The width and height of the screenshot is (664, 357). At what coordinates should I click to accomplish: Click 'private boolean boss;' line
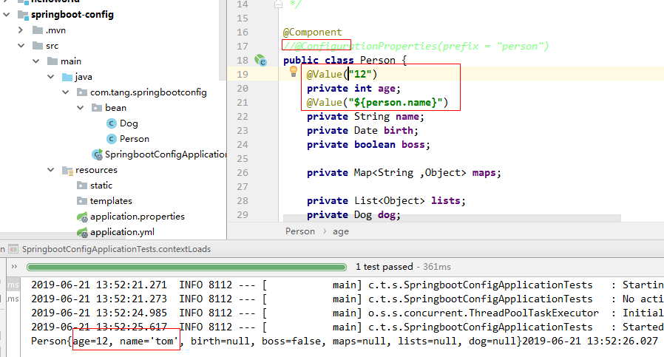(368, 145)
